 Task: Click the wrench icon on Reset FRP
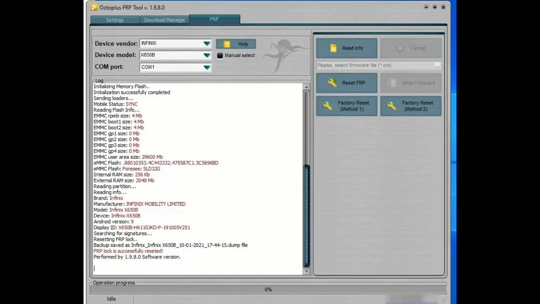[332, 83]
